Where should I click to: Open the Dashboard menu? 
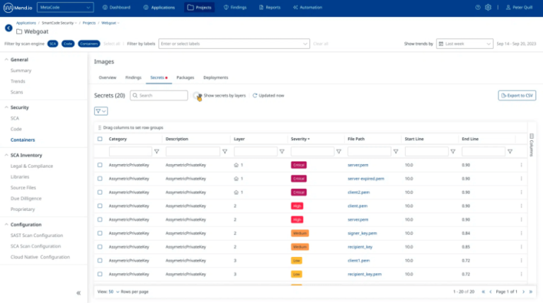116,7
